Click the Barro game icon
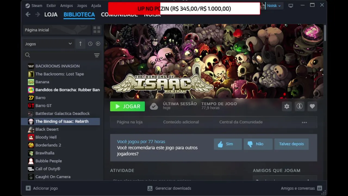The width and height of the screenshot is (348, 196). (31, 98)
